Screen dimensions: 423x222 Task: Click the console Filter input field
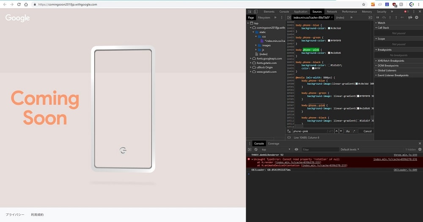pyautogui.click(x=320, y=149)
